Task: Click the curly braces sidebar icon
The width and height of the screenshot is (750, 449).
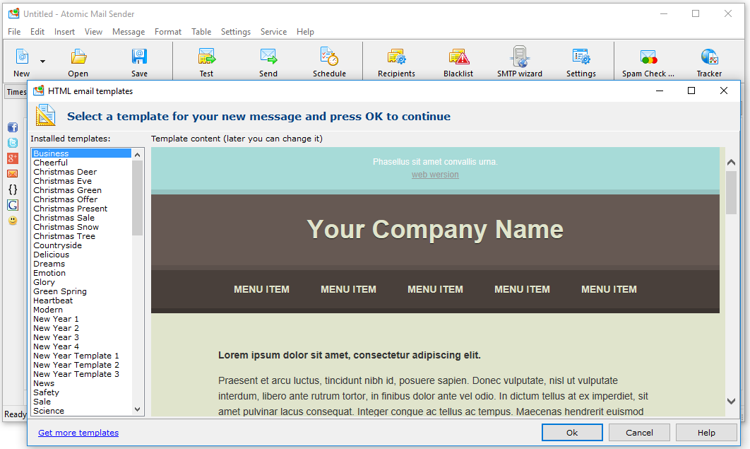Action: tap(13, 189)
